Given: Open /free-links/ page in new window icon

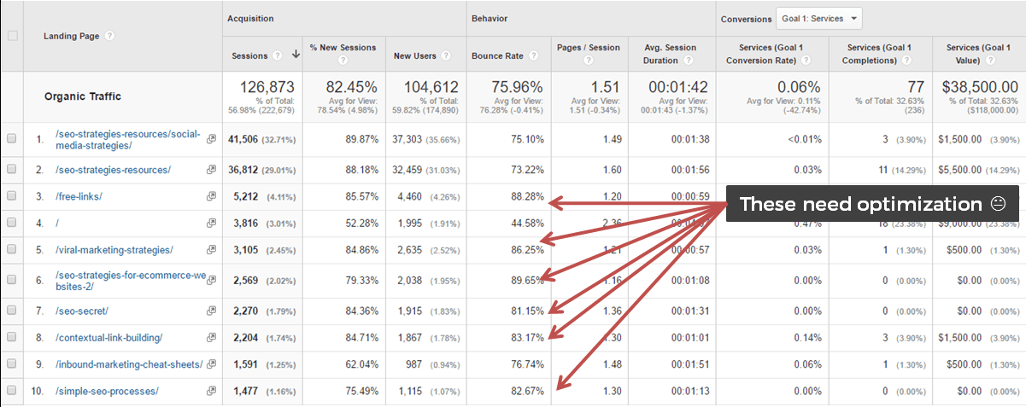Looking at the screenshot, I should (x=211, y=197).
